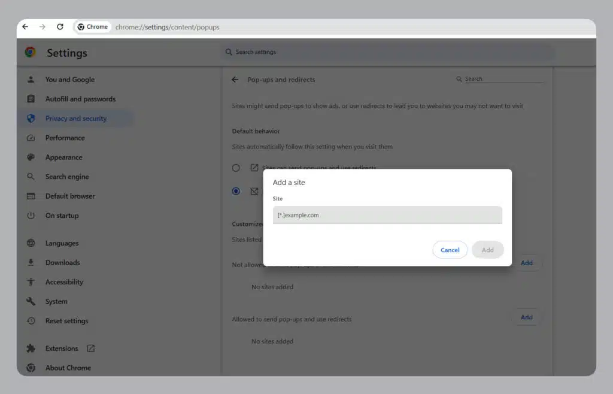Click the pop-up allowed open-window icon
Viewport: 613px width, 394px height.
pos(254,168)
